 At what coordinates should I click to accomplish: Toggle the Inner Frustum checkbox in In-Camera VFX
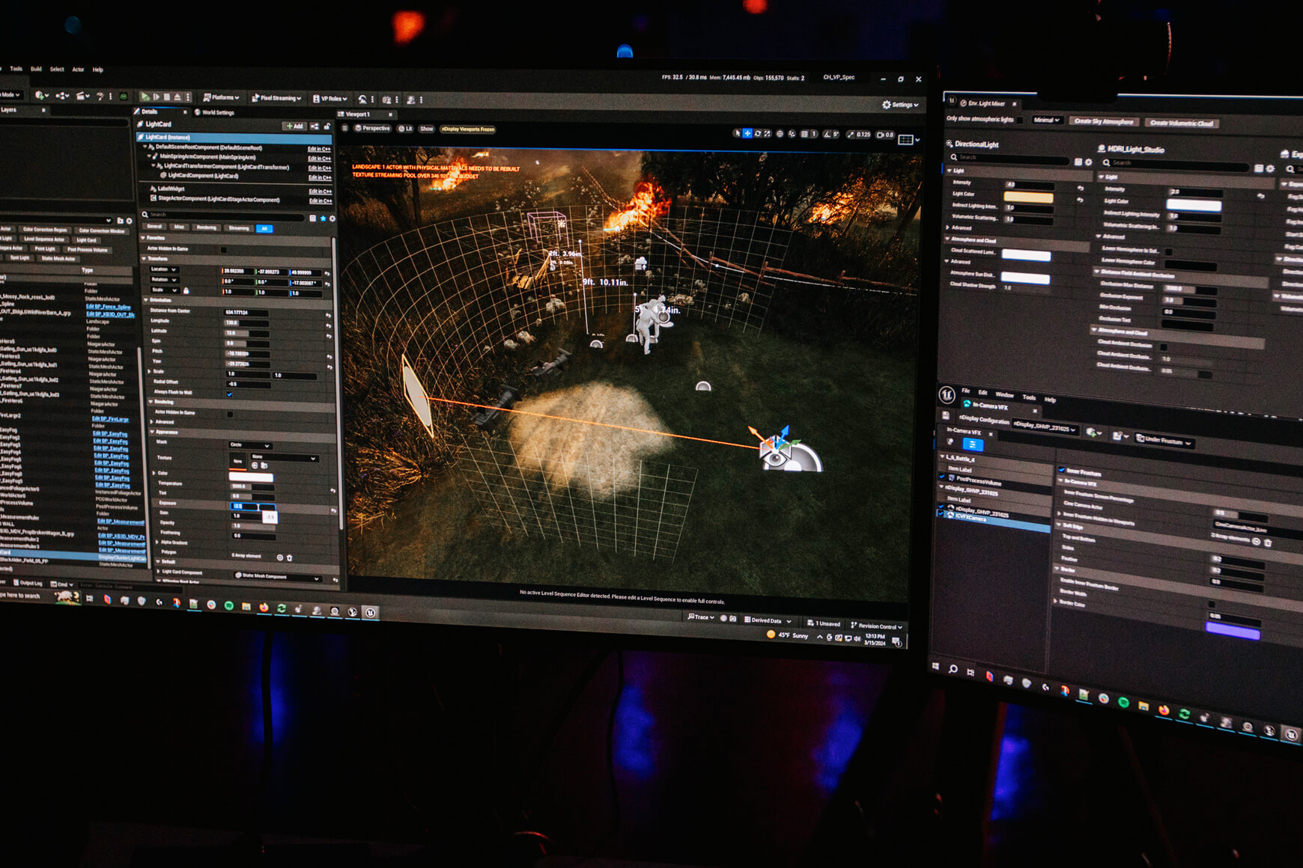tap(1062, 469)
